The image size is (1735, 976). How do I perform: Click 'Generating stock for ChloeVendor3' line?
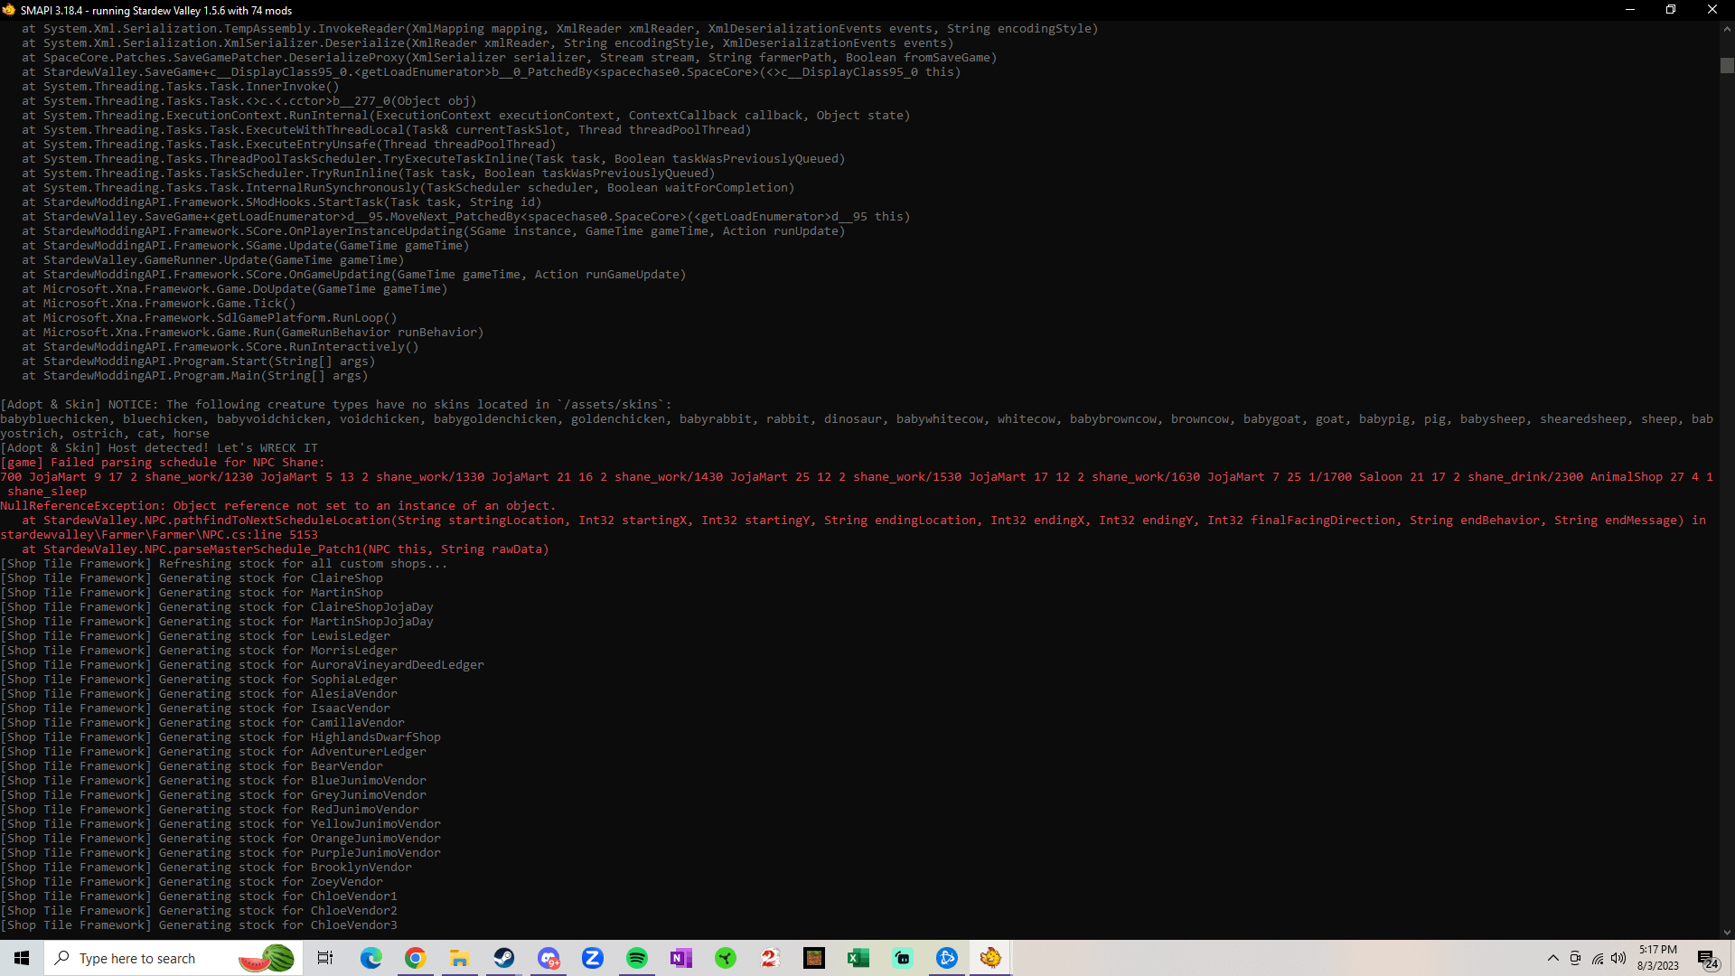pos(199,925)
